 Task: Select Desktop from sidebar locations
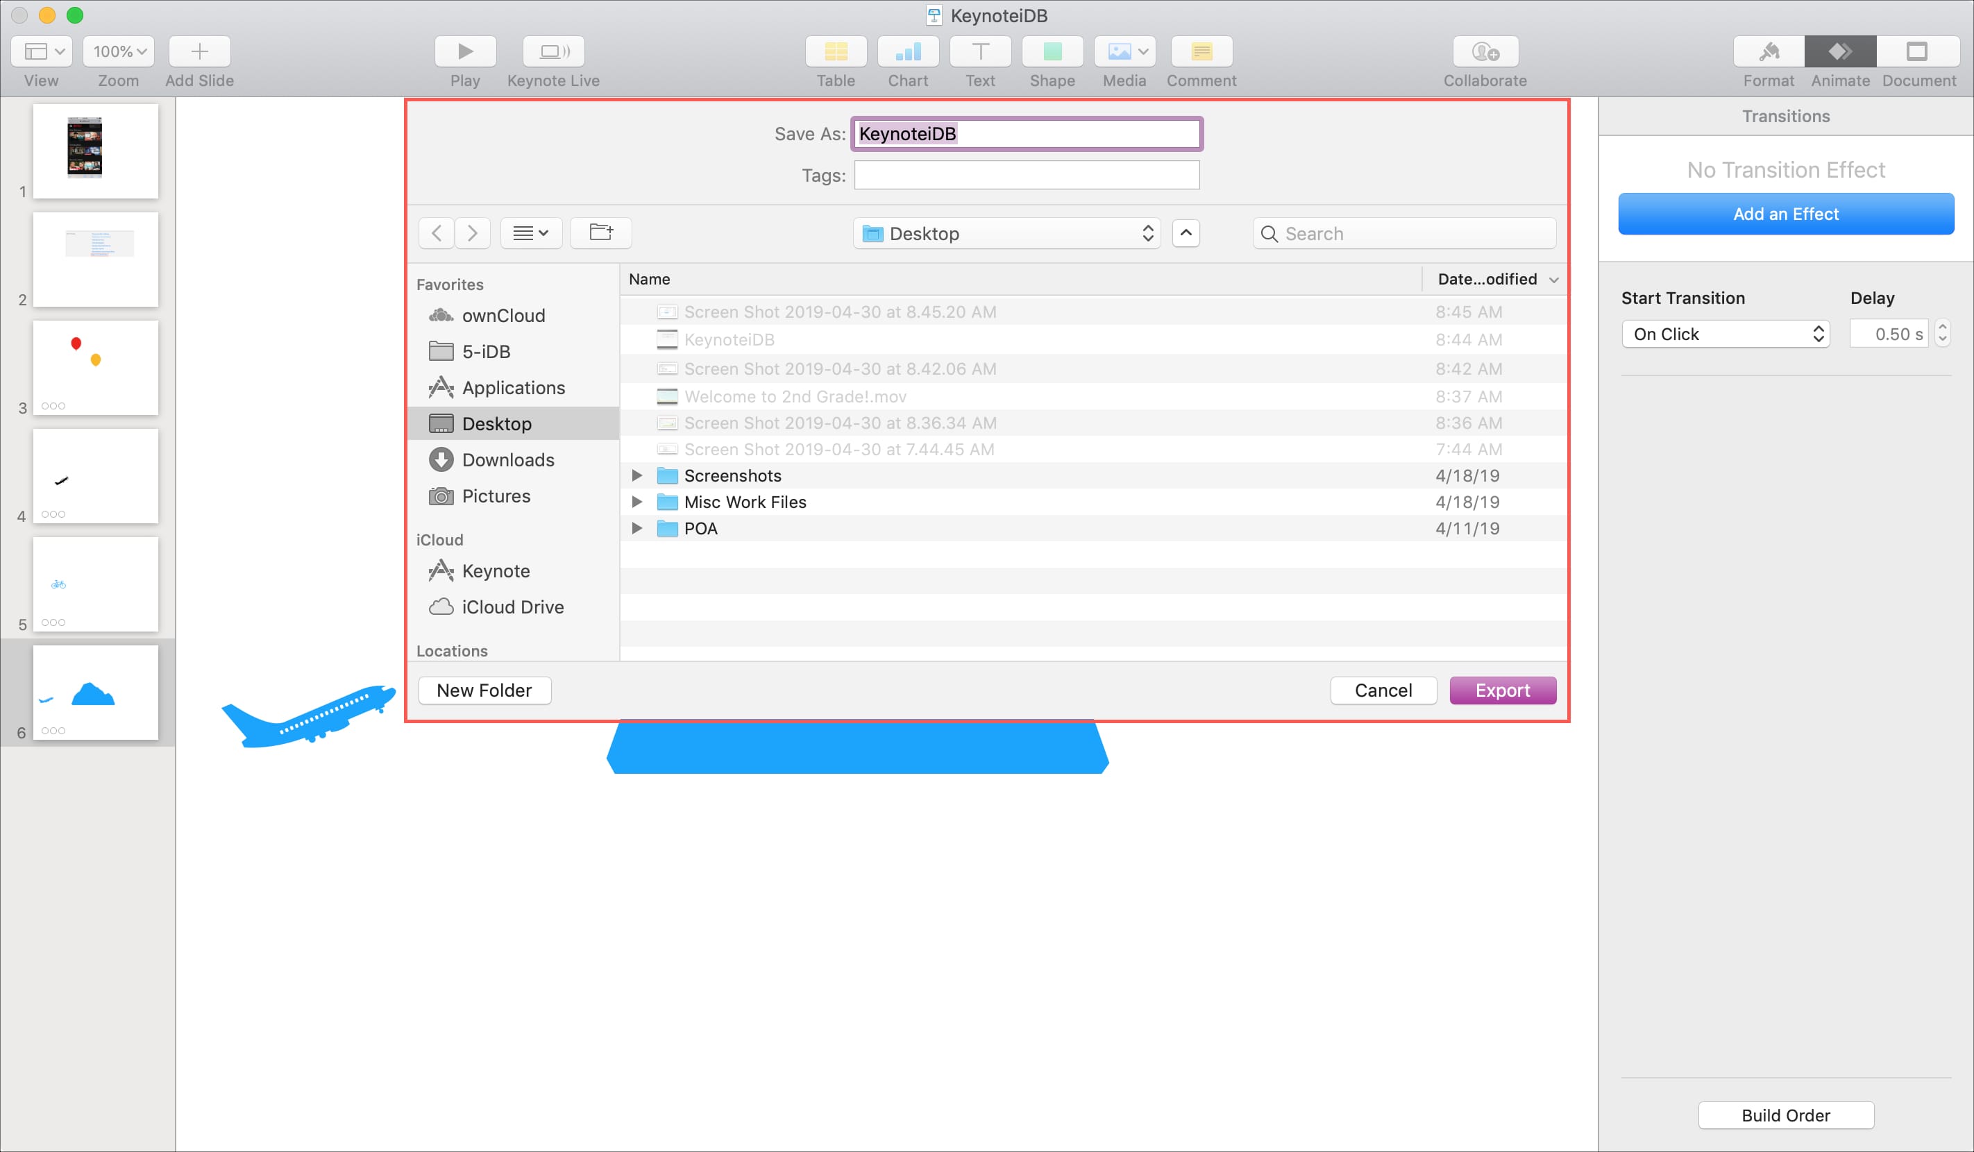(x=496, y=424)
